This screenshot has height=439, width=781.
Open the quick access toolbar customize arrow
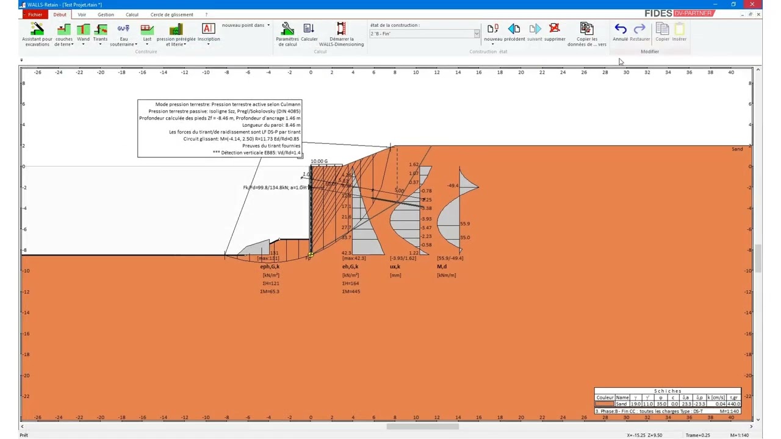pyautogui.click(x=21, y=60)
